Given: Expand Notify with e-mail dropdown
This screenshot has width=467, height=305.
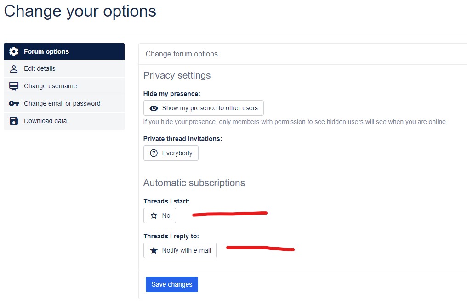Looking at the screenshot, I should (180, 250).
